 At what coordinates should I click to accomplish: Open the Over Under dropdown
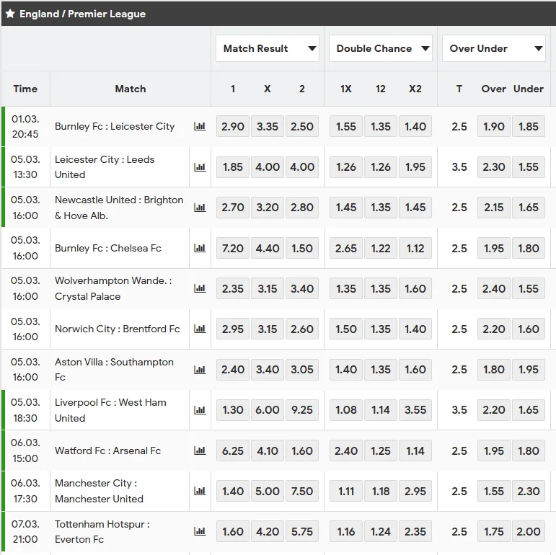pyautogui.click(x=493, y=48)
